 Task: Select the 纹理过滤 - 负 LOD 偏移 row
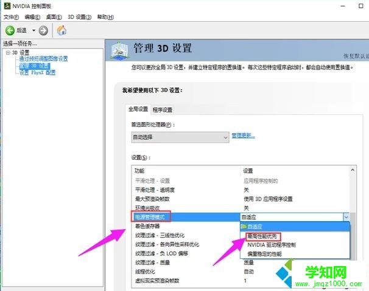point(186,253)
